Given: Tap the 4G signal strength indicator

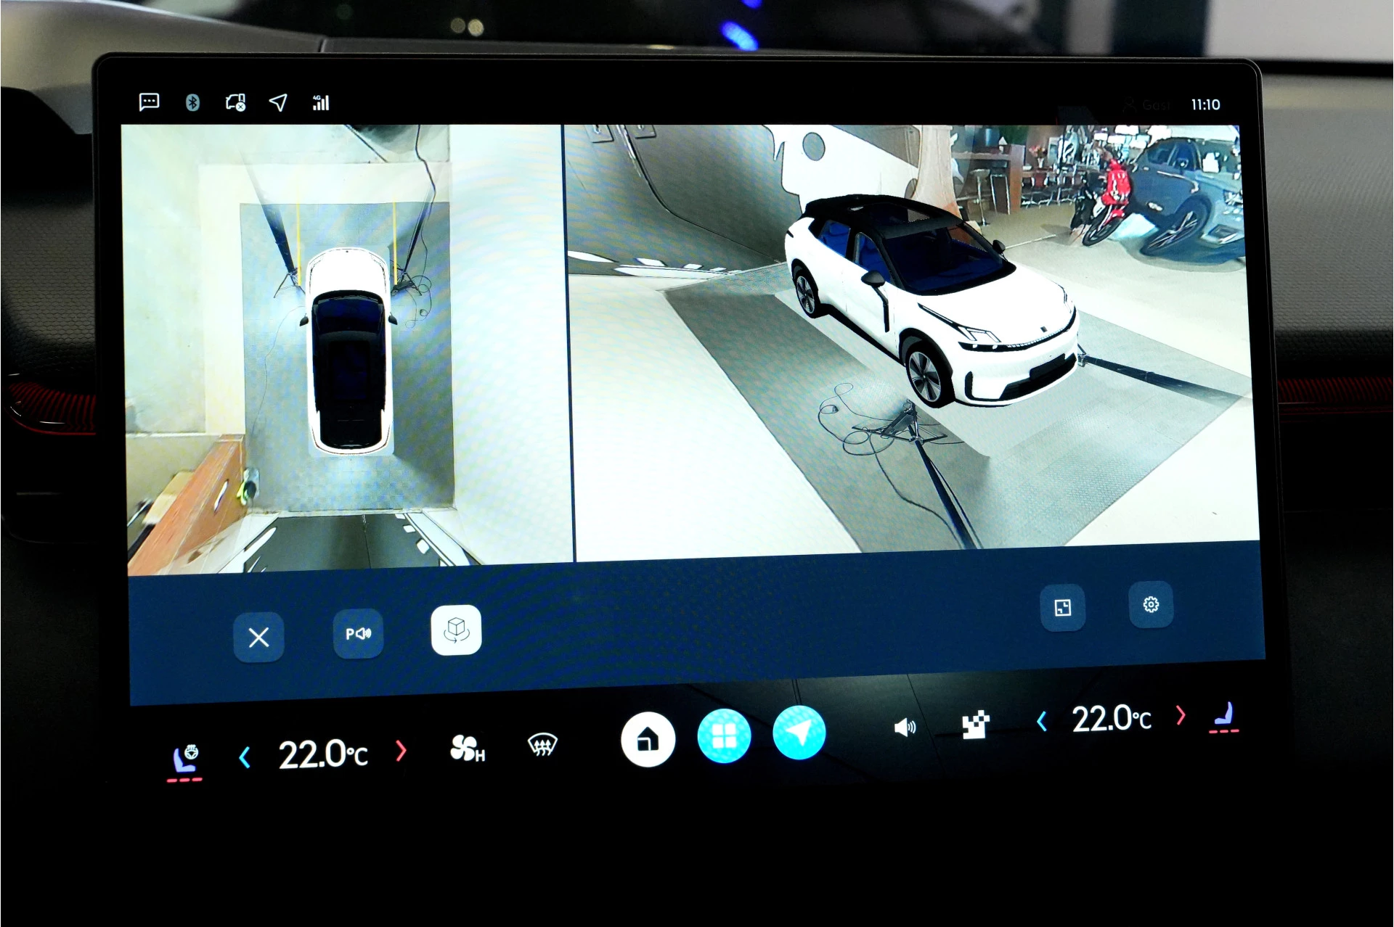Looking at the screenshot, I should (320, 102).
